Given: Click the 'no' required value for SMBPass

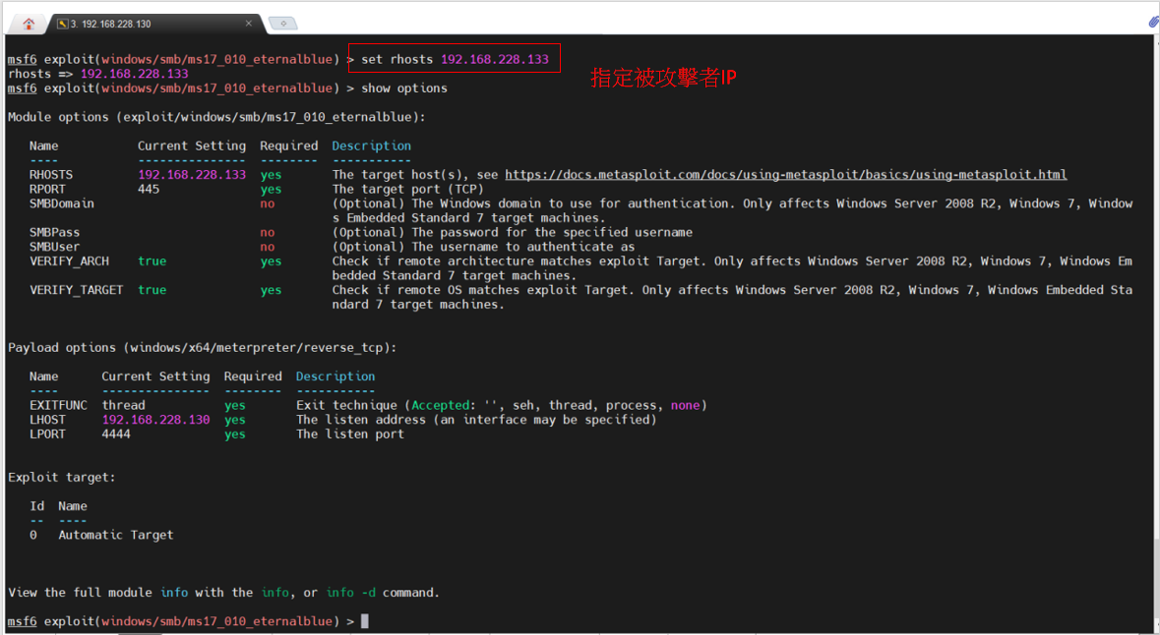Looking at the screenshot, I should click(x=267, y=232).
